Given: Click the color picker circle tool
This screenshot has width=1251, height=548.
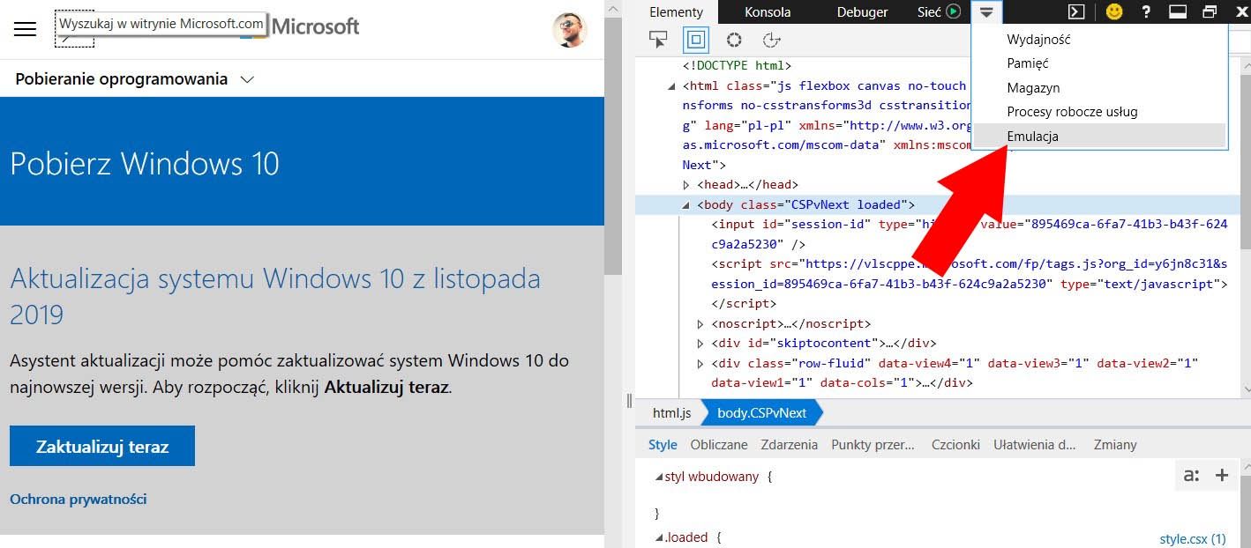Looking at the screenshot, I should (x=733, y=40).
